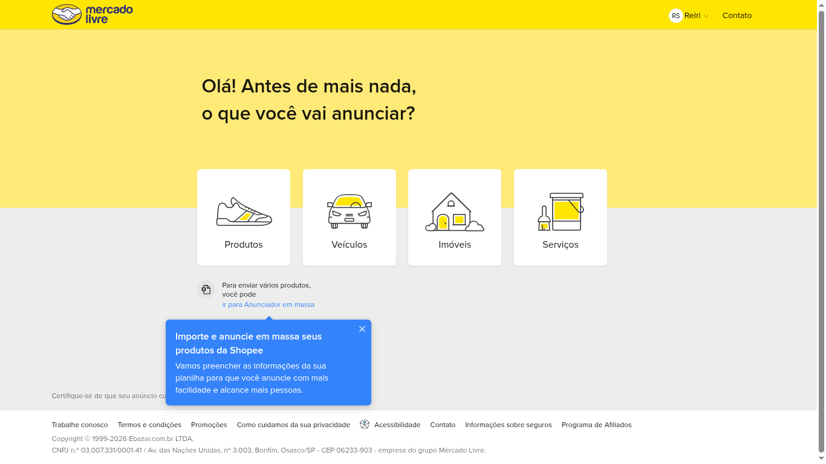Screen dimensions: 826x464
Task: Click the RS user avatar
Action: 675,16
